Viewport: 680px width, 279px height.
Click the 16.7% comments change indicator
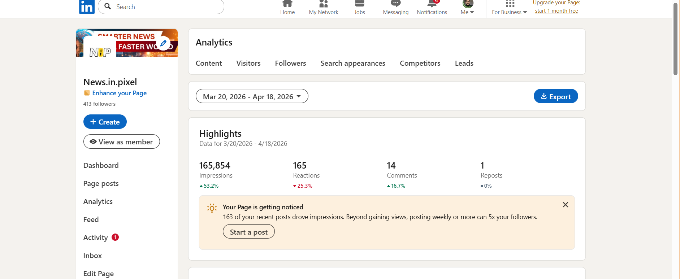tap(396, 186)
